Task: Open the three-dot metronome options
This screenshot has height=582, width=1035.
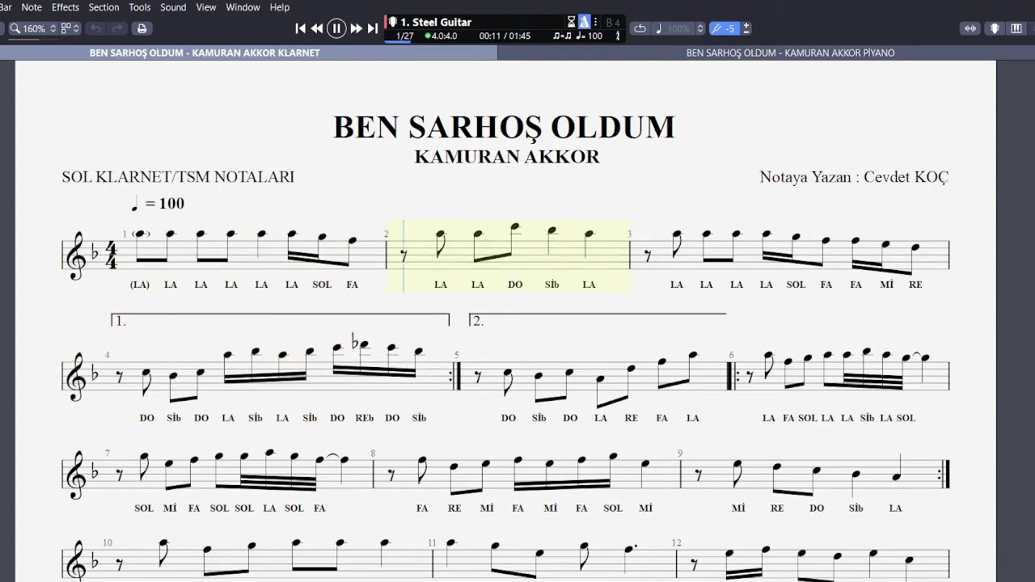Action: pyautogui.click(x=596, y=22)
